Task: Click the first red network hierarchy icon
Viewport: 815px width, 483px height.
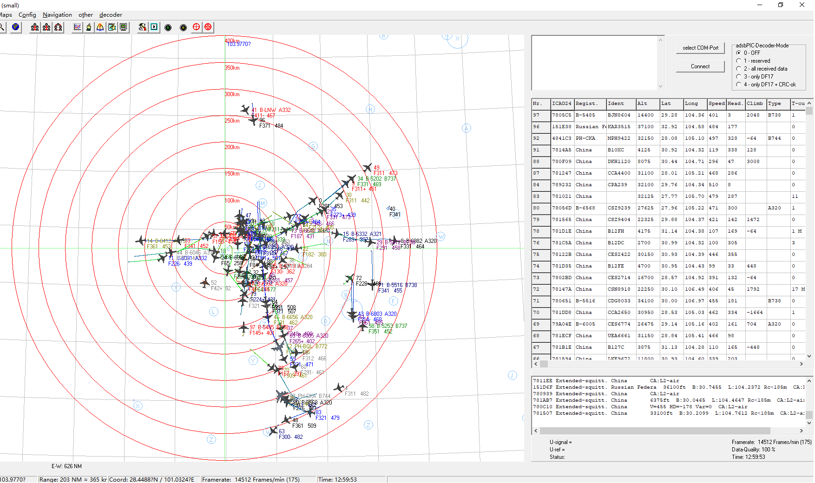Action: click(35, 27)
